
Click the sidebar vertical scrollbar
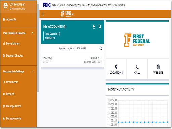[x=38, y=48]
